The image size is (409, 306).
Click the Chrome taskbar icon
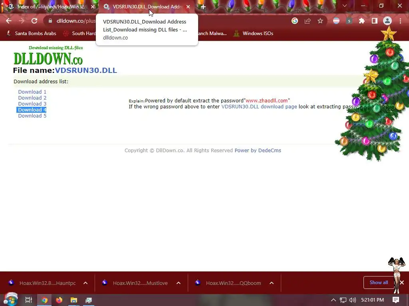[45, 300]
